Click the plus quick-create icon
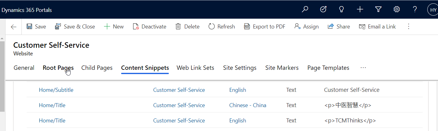The height and width of the screenshot is (131, 438). pos(360,9)
